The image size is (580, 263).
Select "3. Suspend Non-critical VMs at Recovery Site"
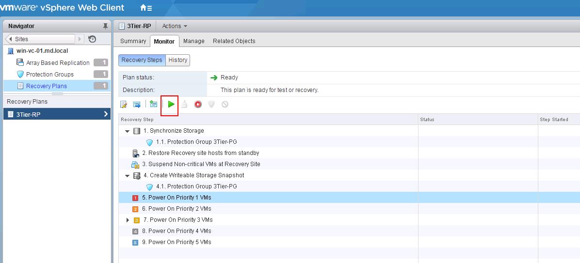(349, 164)
